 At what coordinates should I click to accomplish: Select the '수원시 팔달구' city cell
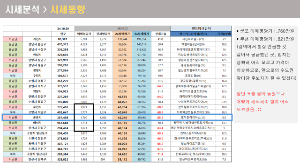click(x=37, y=102)
